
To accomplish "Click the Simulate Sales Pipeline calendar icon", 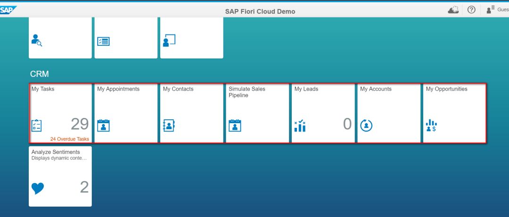I will pyautogui.click(x=235, y=125).
